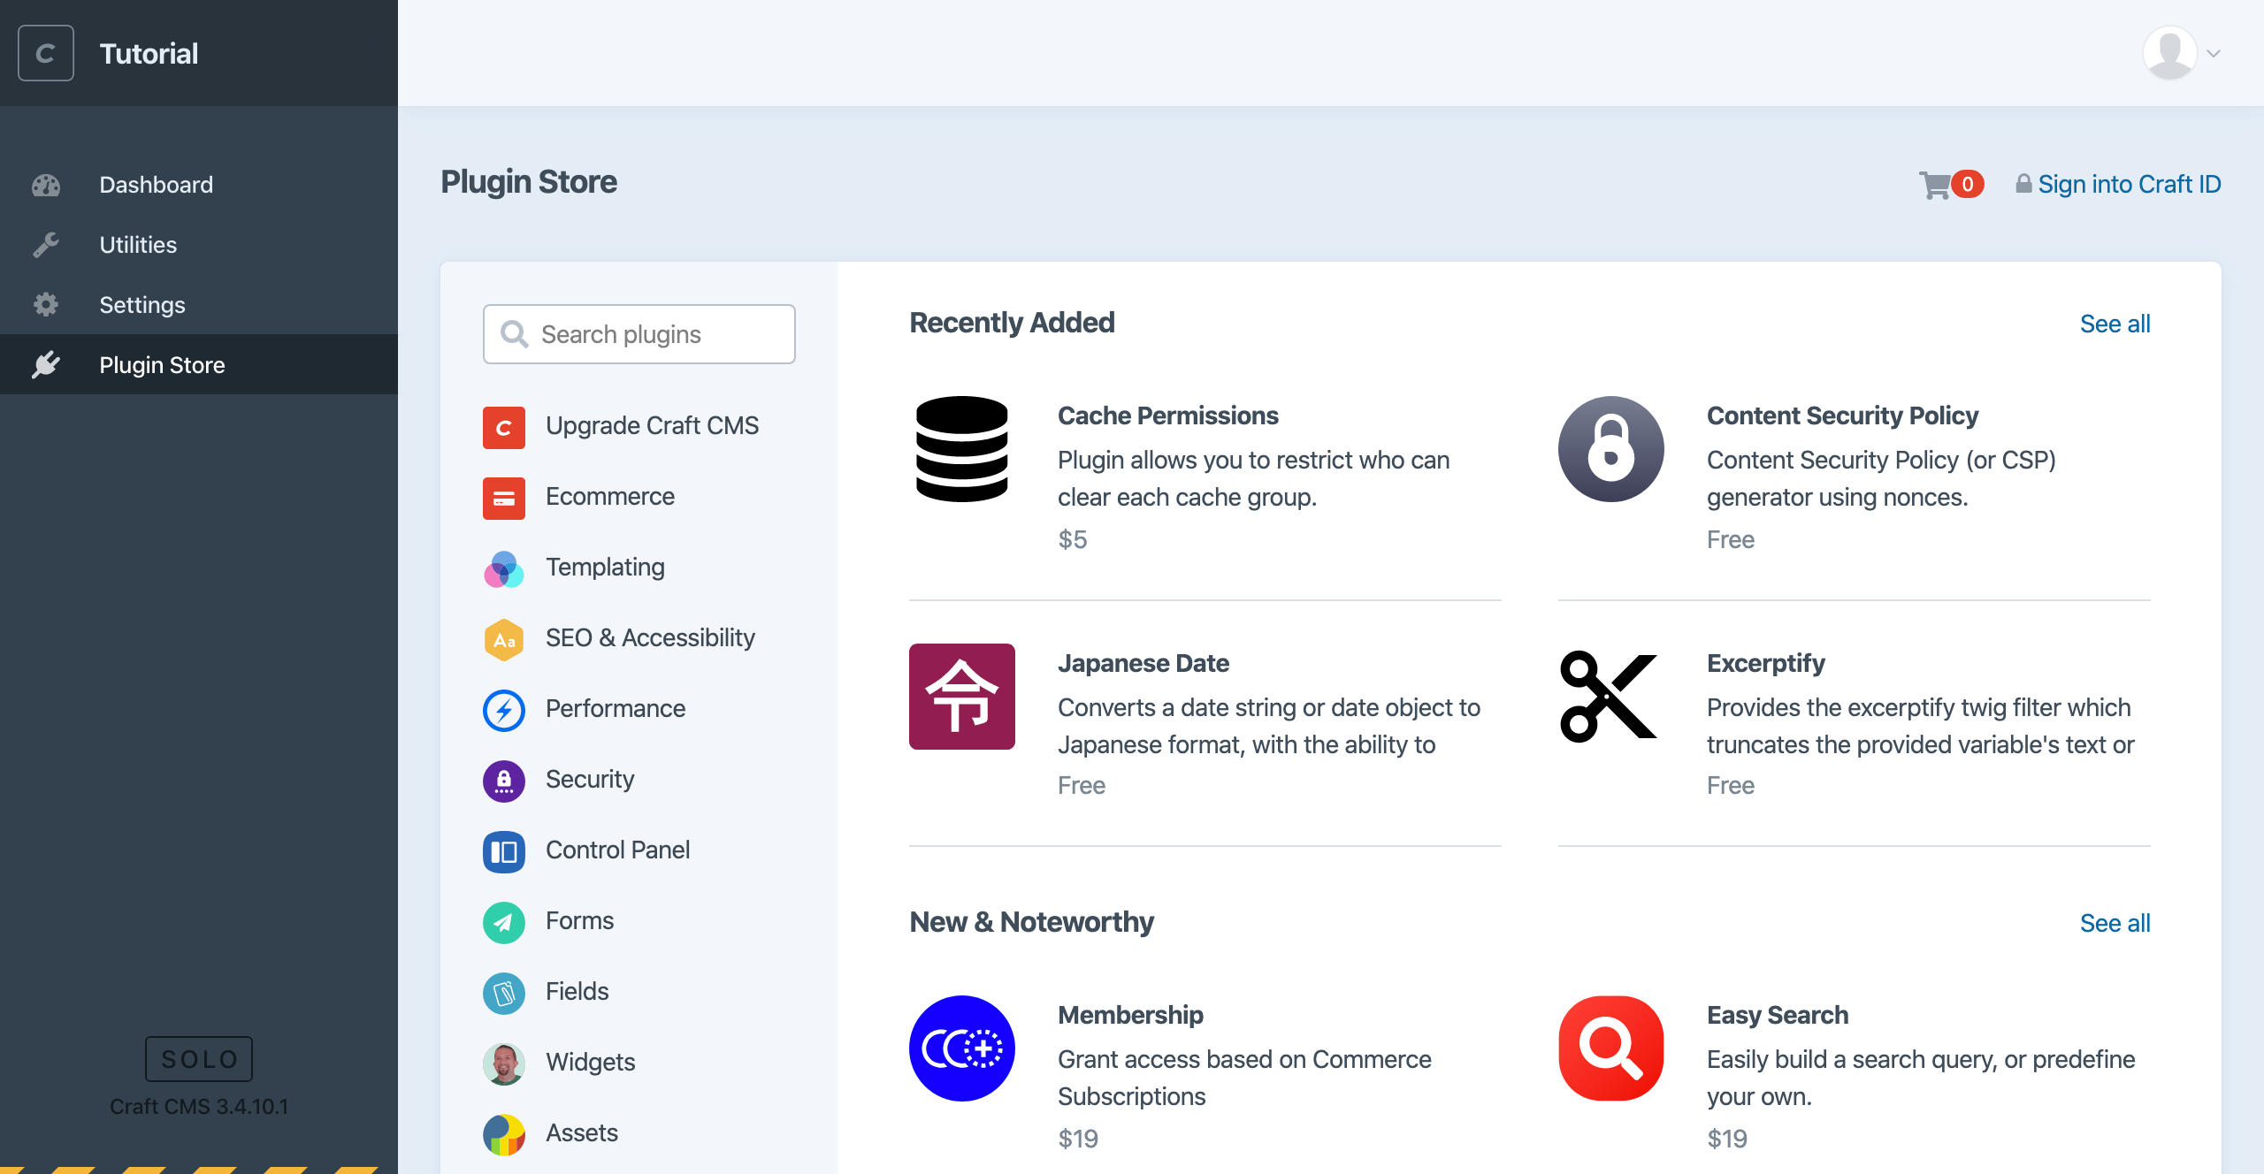
Task: Click the Plugin Store wrench icon
Action: [x=45, y=364]
